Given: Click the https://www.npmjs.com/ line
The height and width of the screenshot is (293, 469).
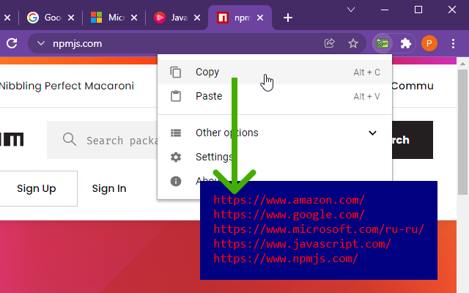Looking at the screenshot, I should [x=286, y=259].
